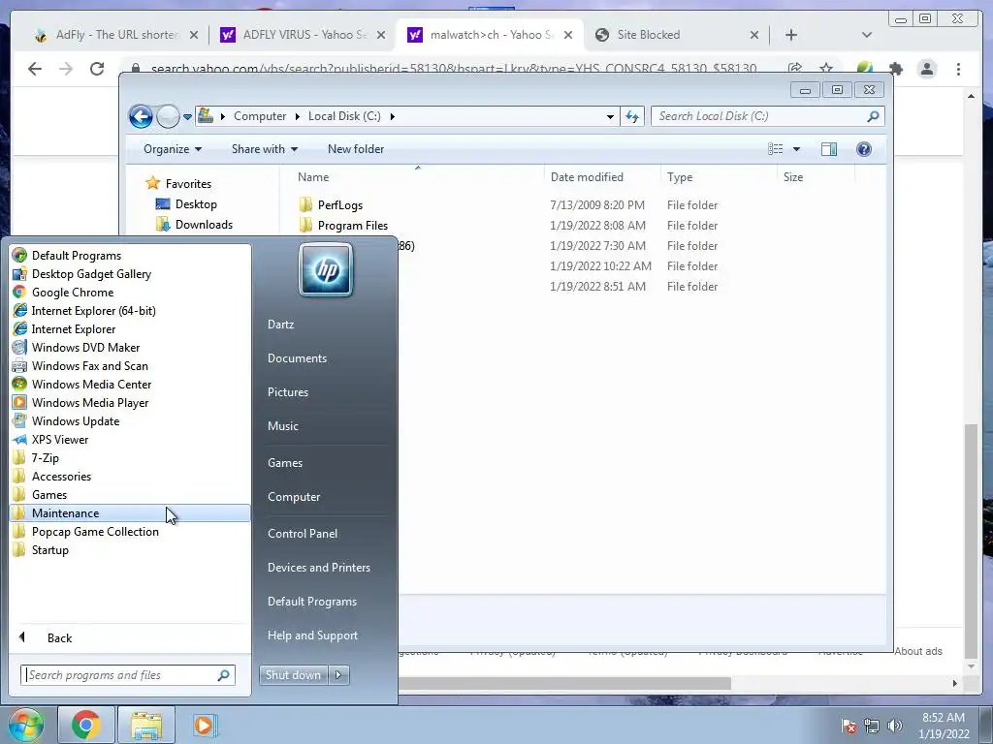Expand the Games program folder
The width and height of the screenshot is (993, 744).
[48, 494]
